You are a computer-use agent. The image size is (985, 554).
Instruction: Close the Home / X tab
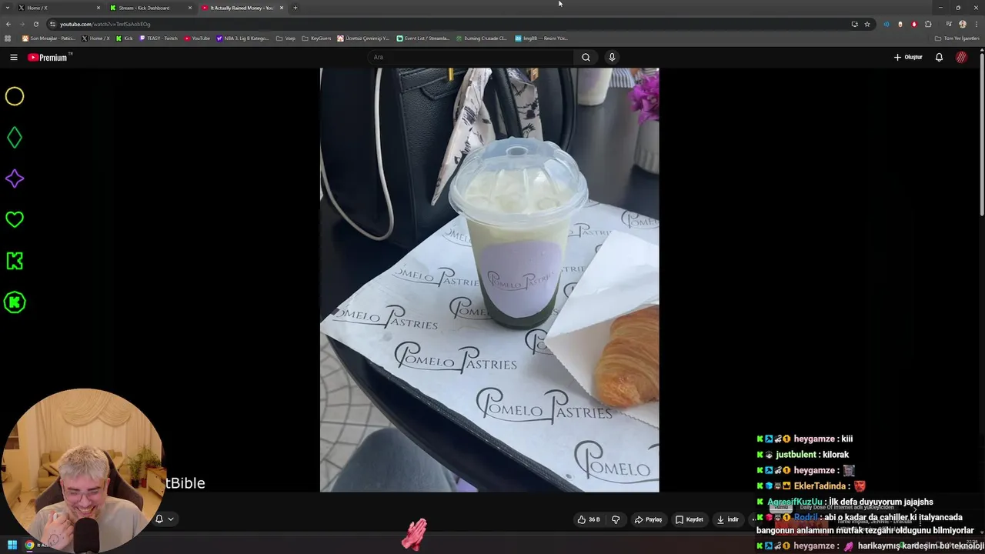[98, 8]
